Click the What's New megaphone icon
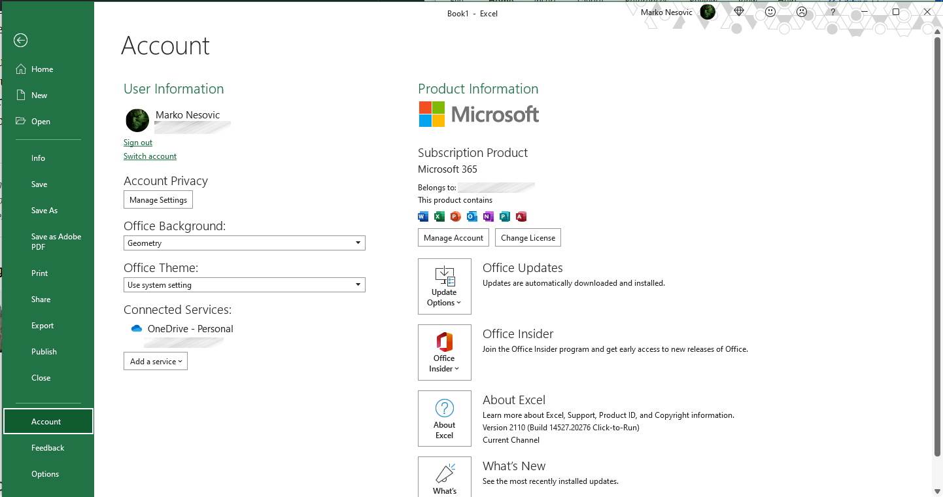The width and height of the screenshot is (943, 497). pos(444,473)
